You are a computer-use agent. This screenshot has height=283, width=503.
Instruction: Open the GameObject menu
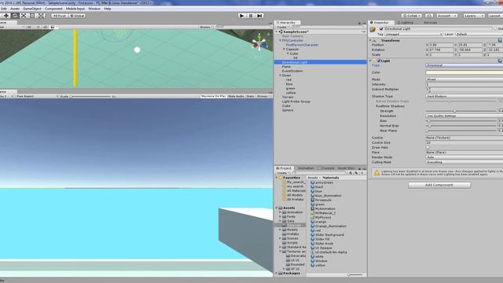point(31,9)
